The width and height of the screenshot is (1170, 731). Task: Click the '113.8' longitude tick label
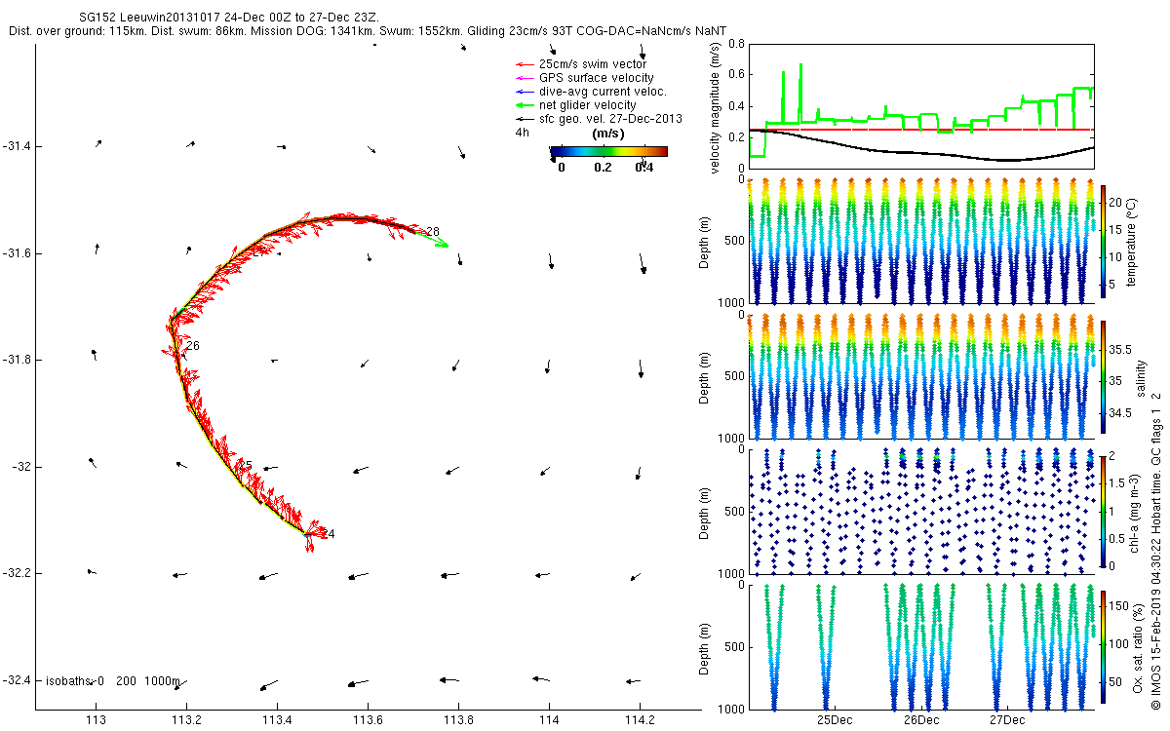(458, 720)
